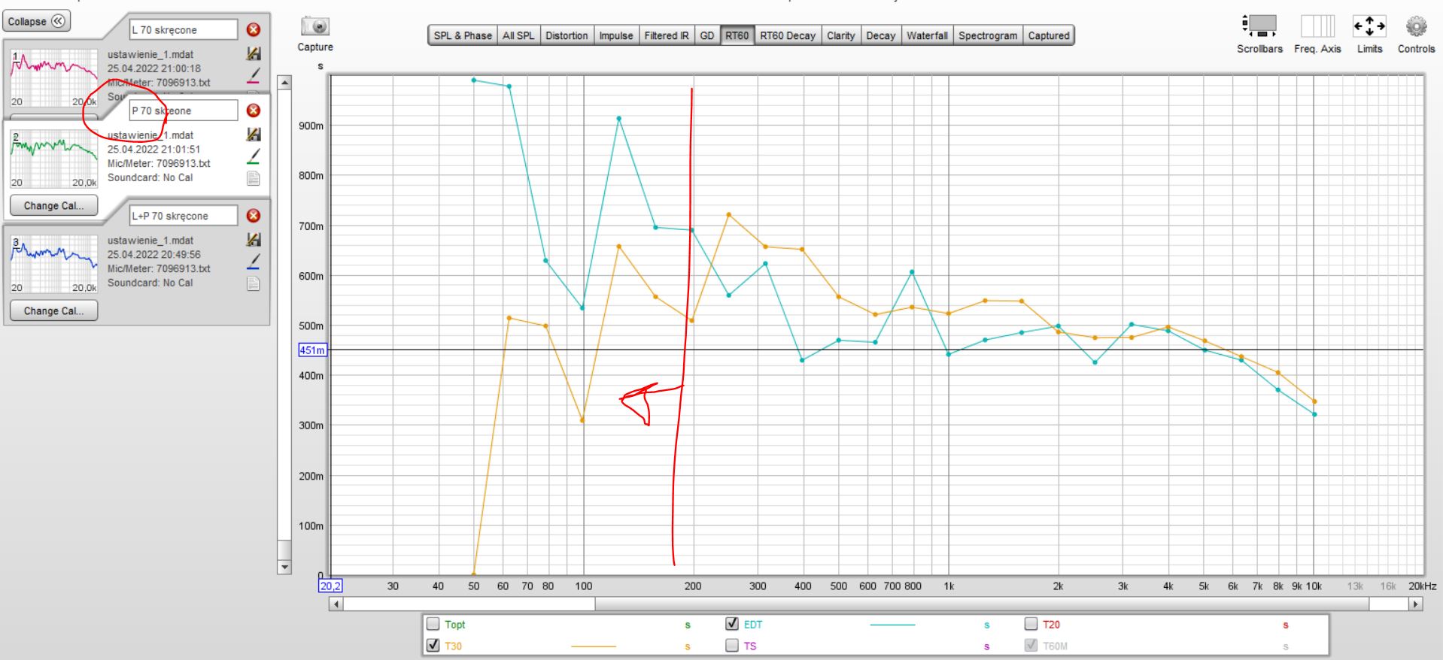Change trace colour of L 70 measurement
Viewport: 1443px width, 660px height.
[x=254, y=75]
